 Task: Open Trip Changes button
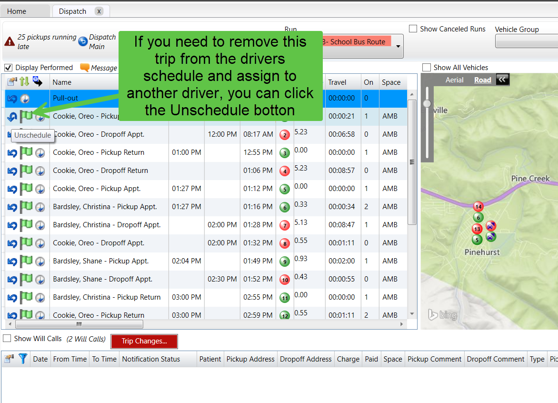pyautogui.click(x=144, y=341)
